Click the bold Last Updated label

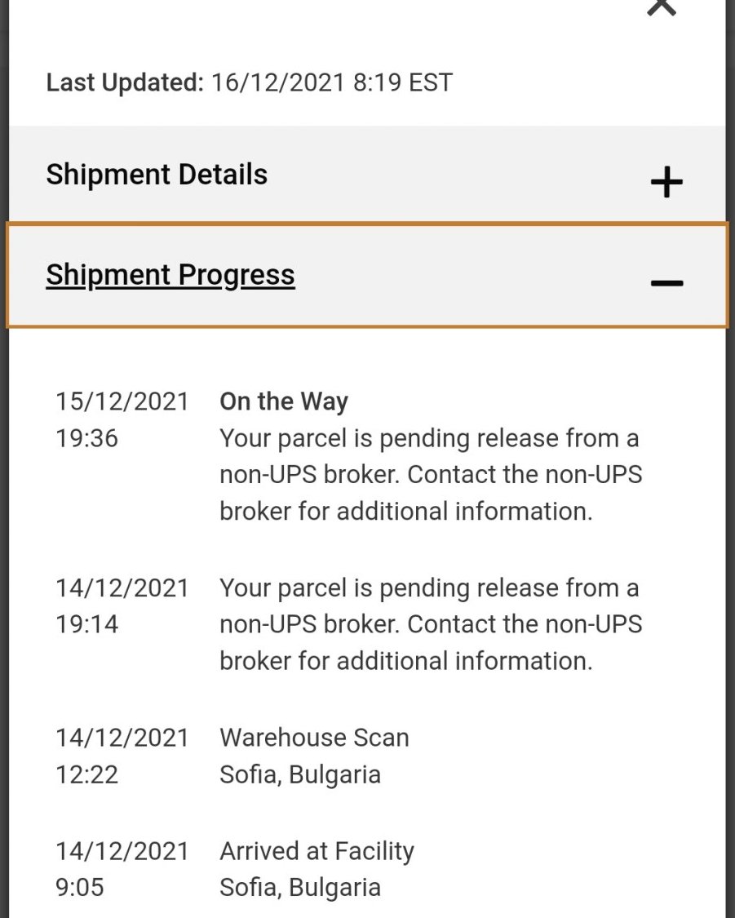point(124,82)
